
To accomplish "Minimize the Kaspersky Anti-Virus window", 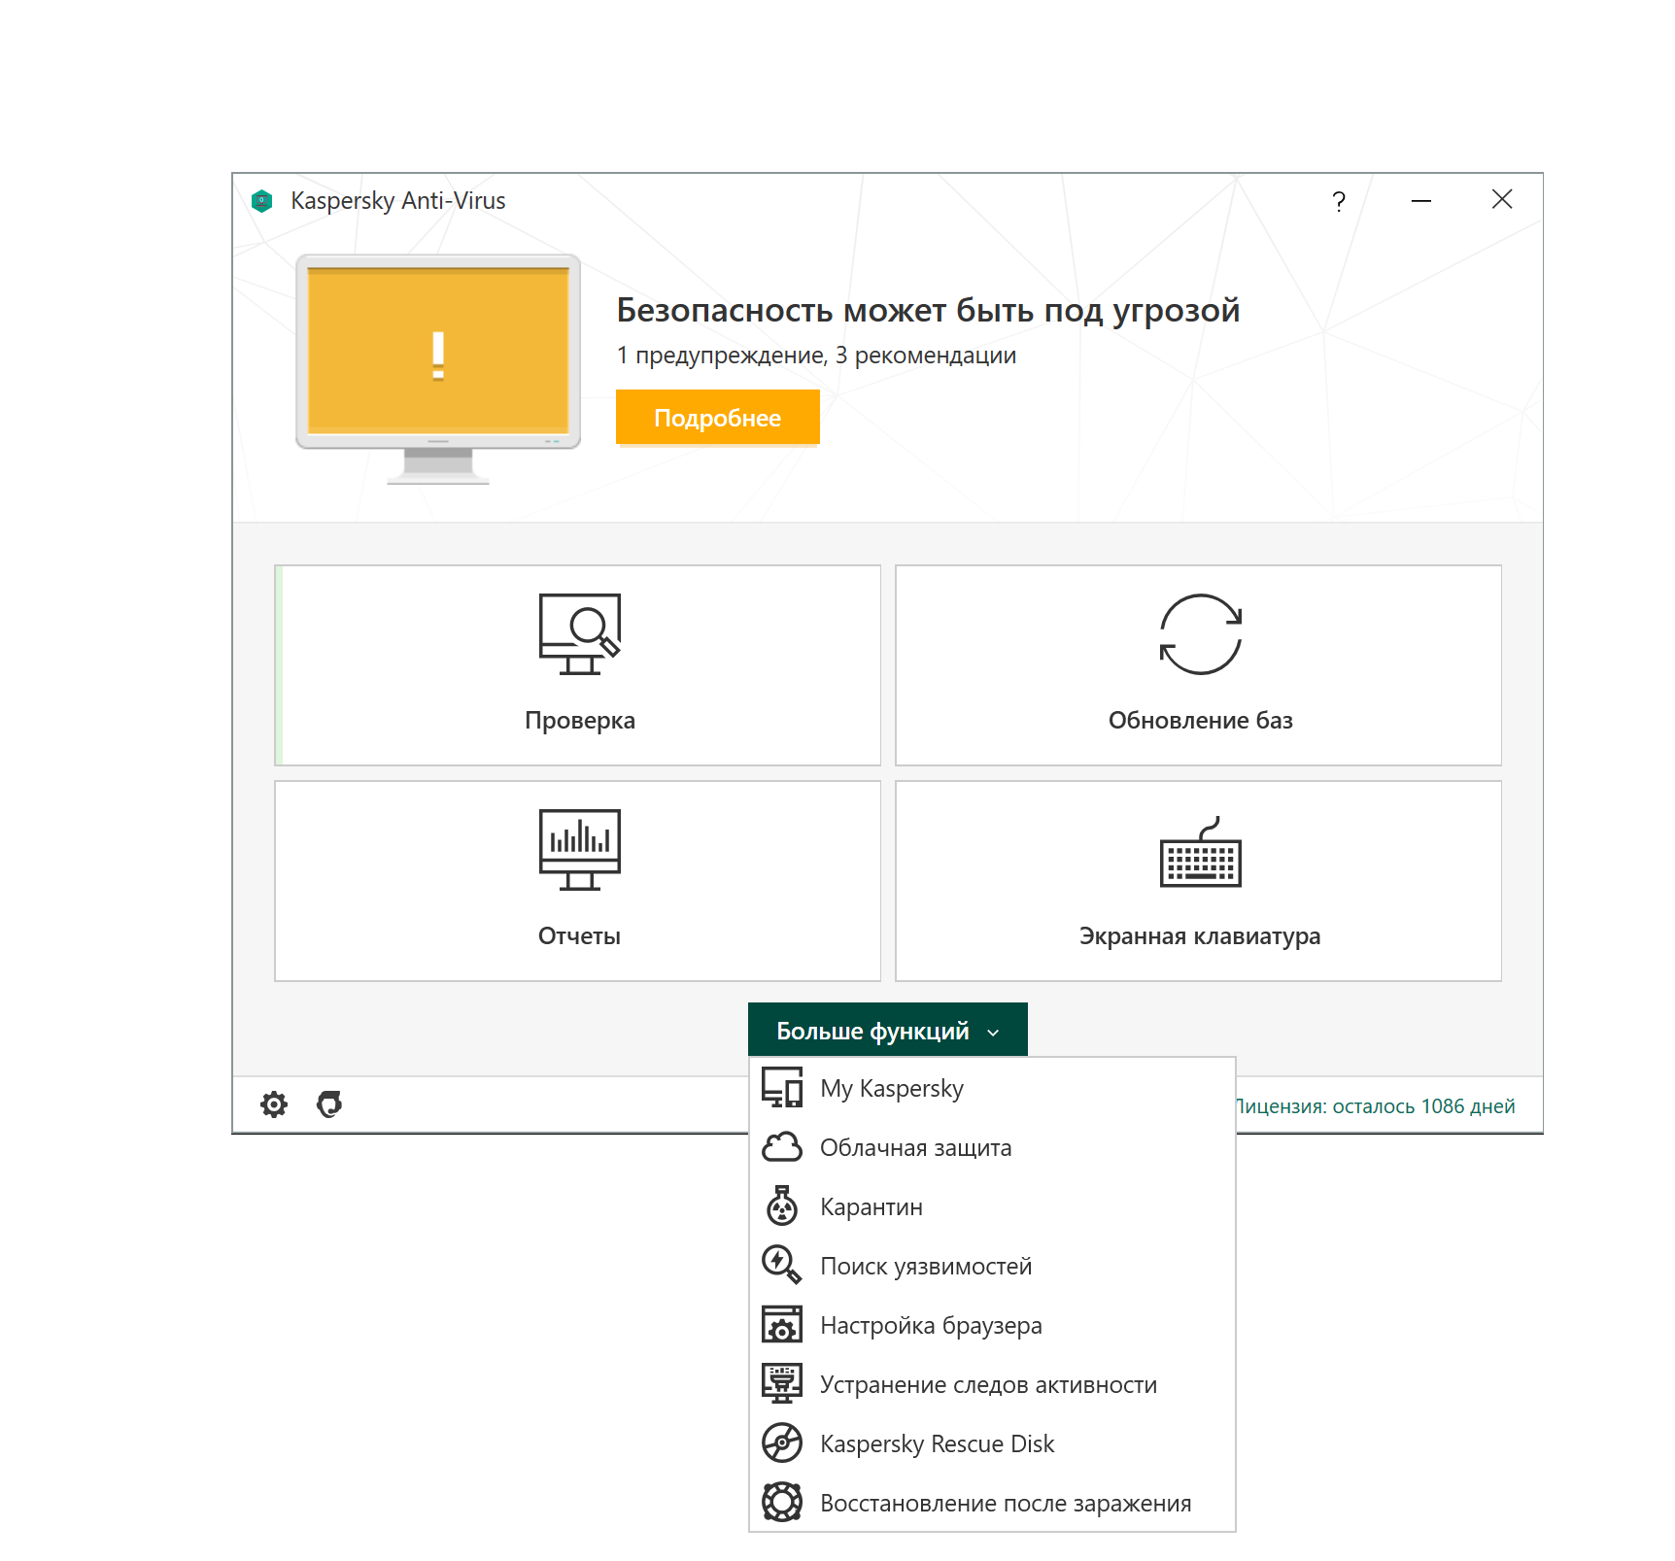I will tap(1421, 201).
